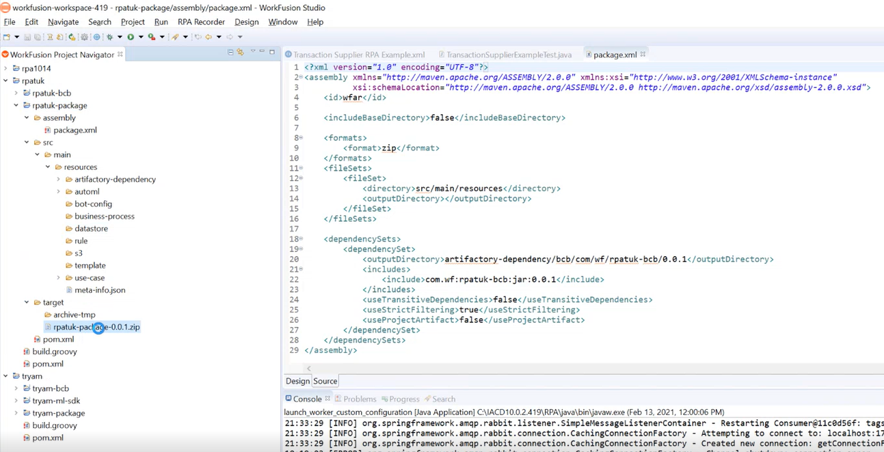
Task: Open the Problems view tab
Action: (355, 399)
